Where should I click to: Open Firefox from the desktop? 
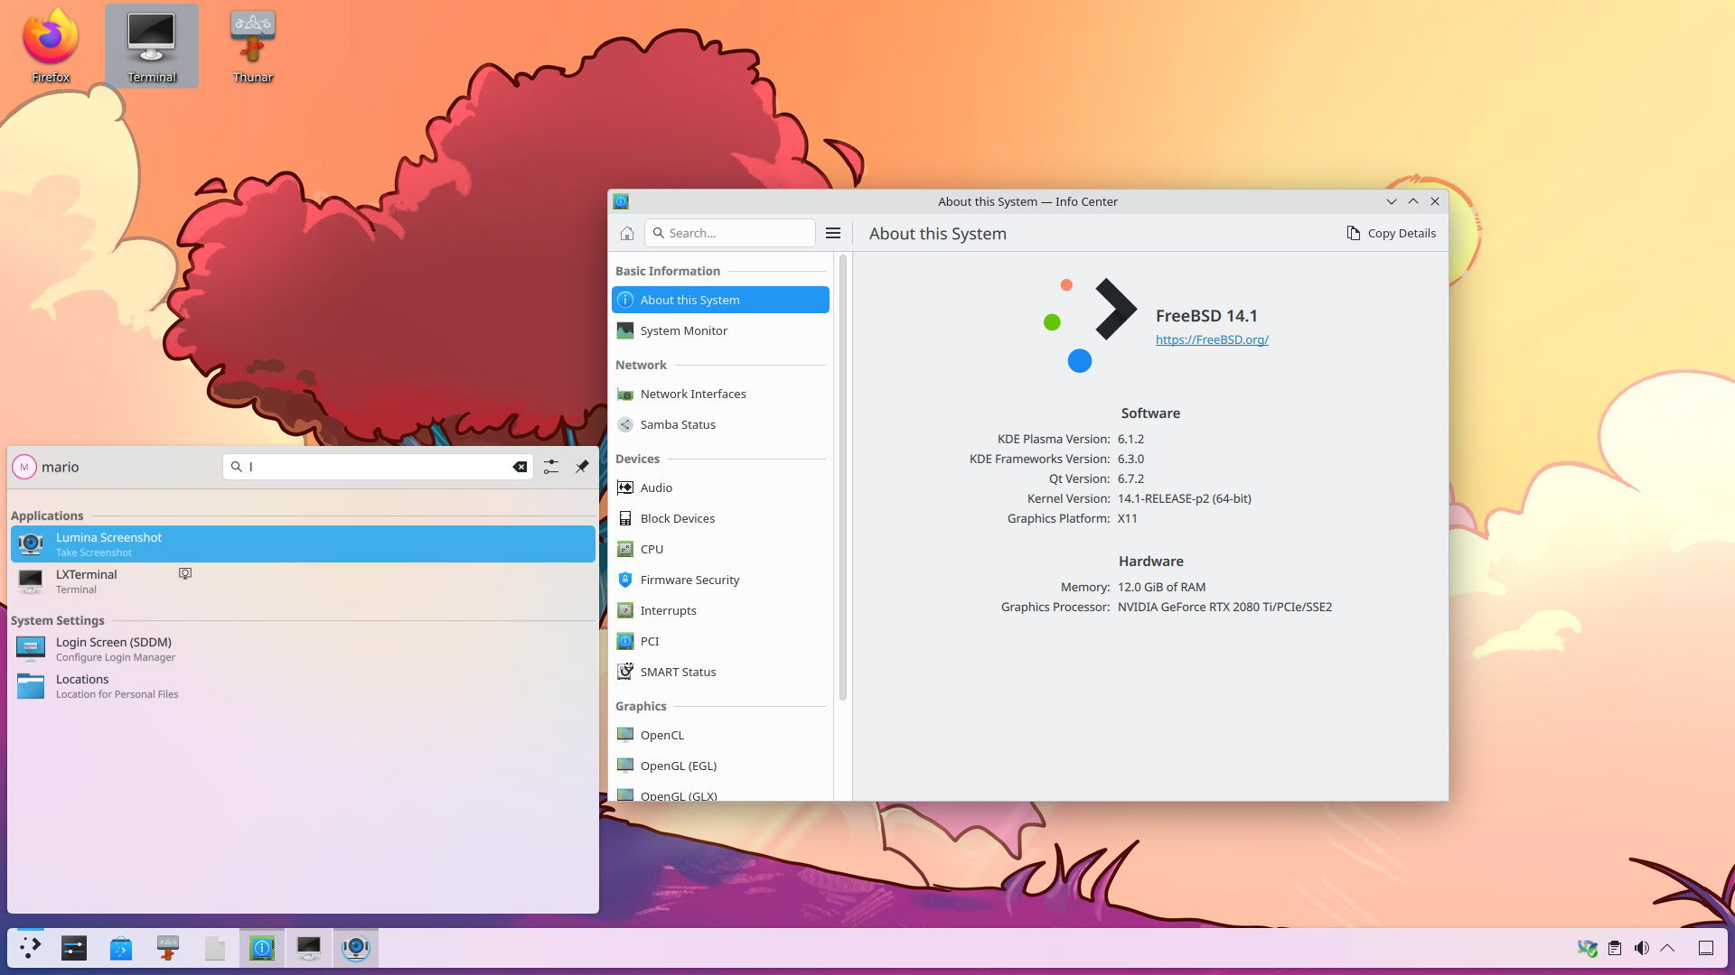coord(51,45)
